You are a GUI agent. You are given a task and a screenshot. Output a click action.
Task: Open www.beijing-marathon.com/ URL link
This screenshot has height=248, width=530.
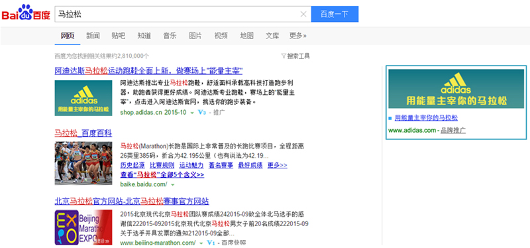[158, 243]
